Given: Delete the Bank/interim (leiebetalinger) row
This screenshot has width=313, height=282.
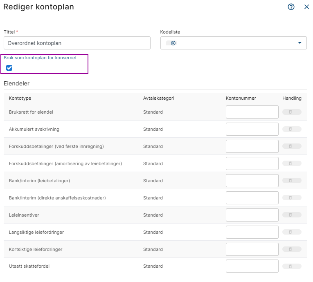Looking at the screenshot, I should 291,181.
